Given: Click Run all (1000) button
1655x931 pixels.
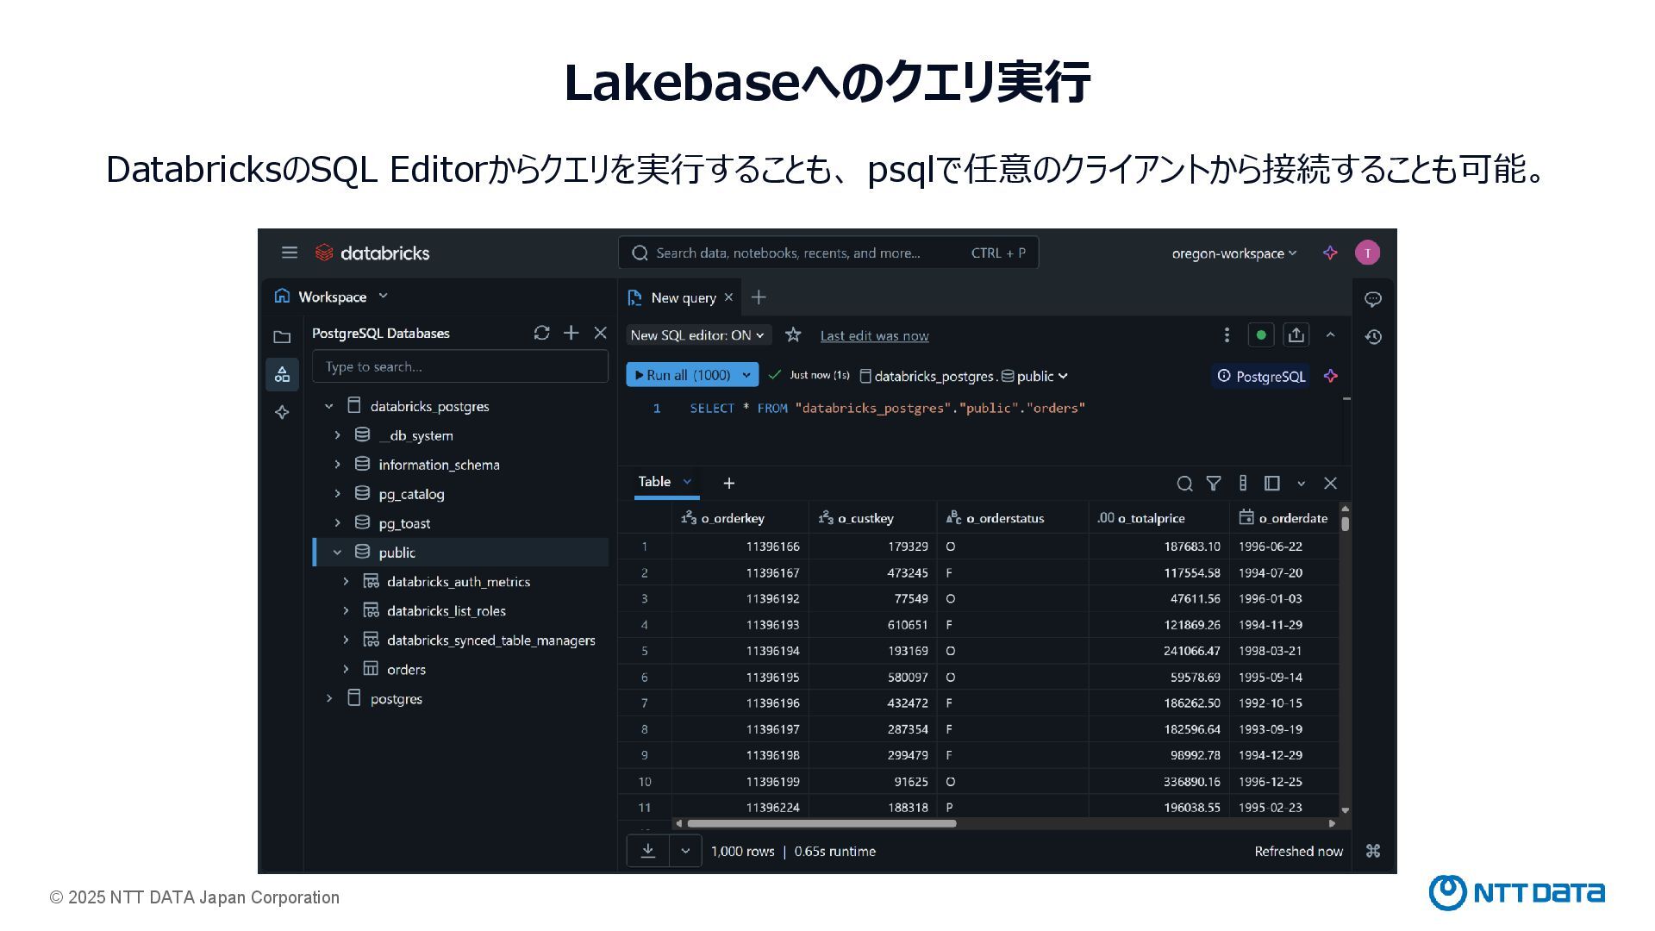Looking at the screenshot, I should coord(681,375).
